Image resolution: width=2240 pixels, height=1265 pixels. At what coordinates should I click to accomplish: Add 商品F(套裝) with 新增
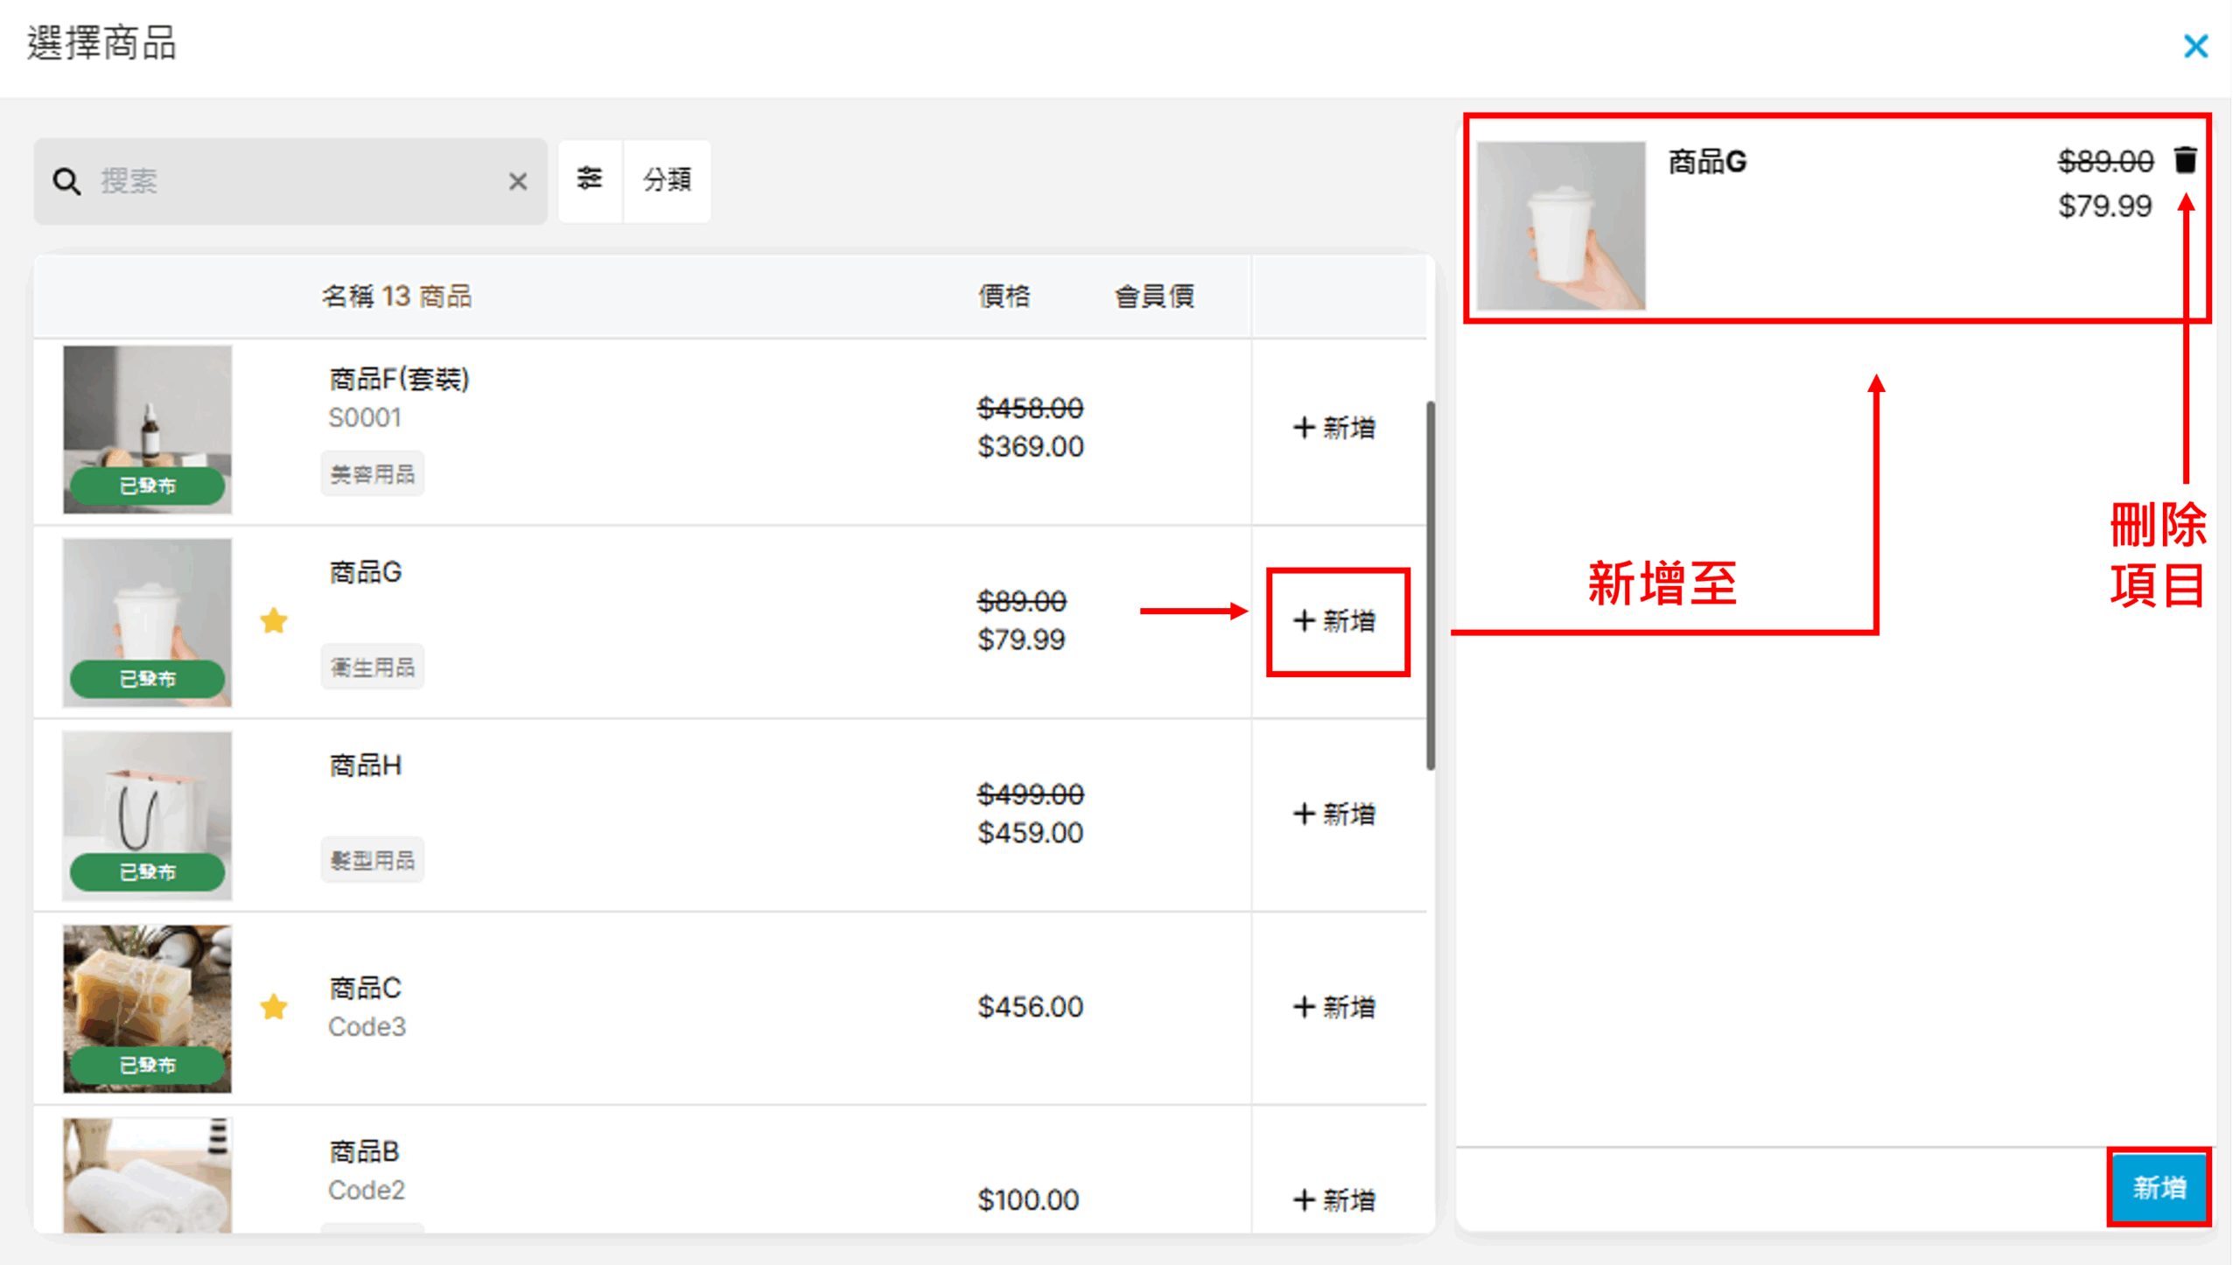[1334, 428]
